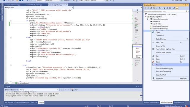Choose Delete from context menu

click(x=170, y=62)
